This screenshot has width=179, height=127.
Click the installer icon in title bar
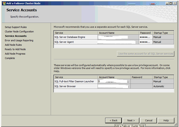pos(4,4)
